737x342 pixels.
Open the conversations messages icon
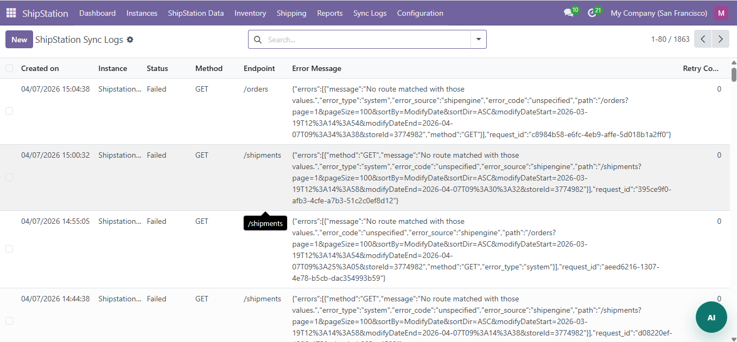567,11
